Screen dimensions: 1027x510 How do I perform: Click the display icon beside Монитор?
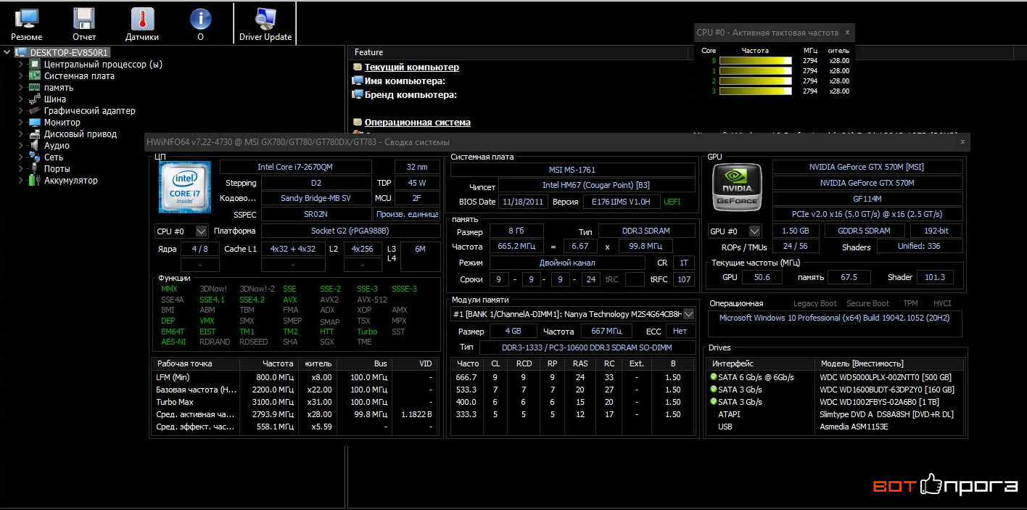coord(34,122)
